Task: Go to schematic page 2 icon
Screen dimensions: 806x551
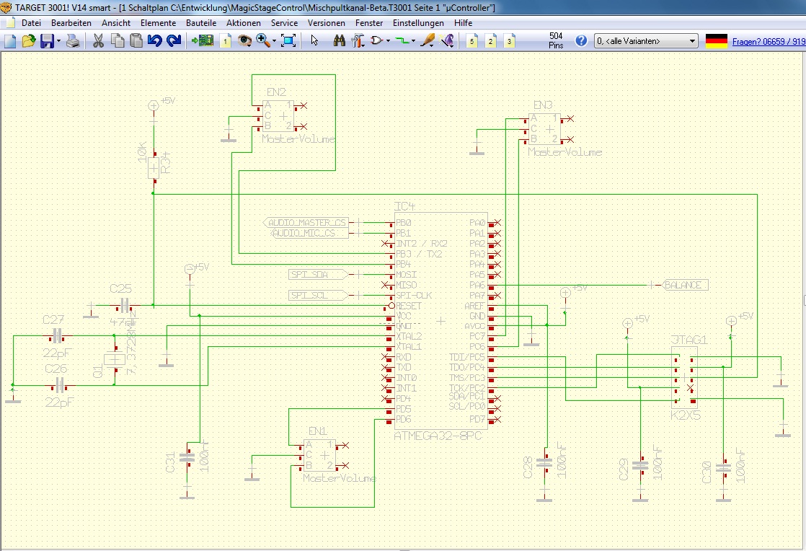Action: (490, 41)
